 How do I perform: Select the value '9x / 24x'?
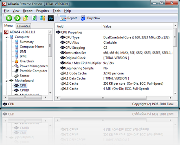click(x=109, y=63)
